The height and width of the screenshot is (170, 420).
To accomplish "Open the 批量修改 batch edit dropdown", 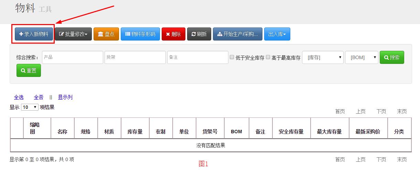I will [73, 34].
